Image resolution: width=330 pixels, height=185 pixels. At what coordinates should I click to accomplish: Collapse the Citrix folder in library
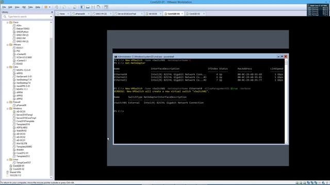tap(8, 67)
